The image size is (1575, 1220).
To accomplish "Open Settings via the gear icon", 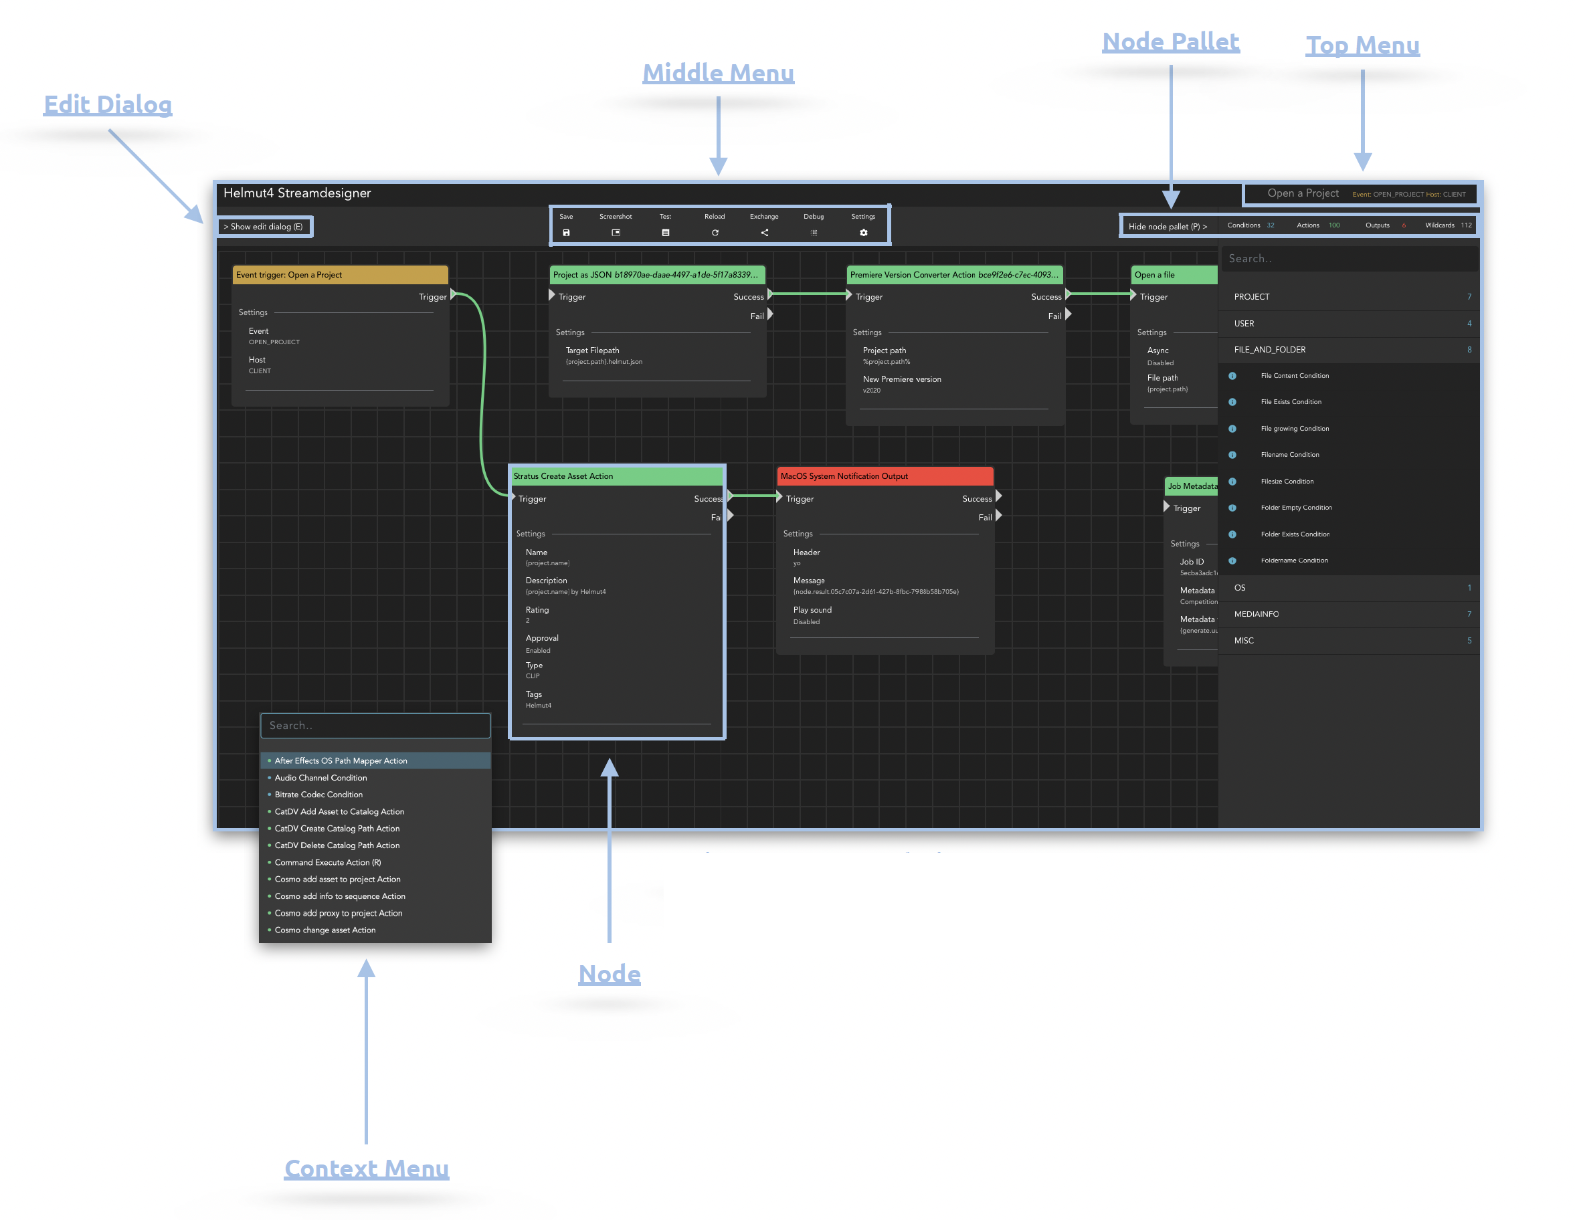I will (863, 233).
